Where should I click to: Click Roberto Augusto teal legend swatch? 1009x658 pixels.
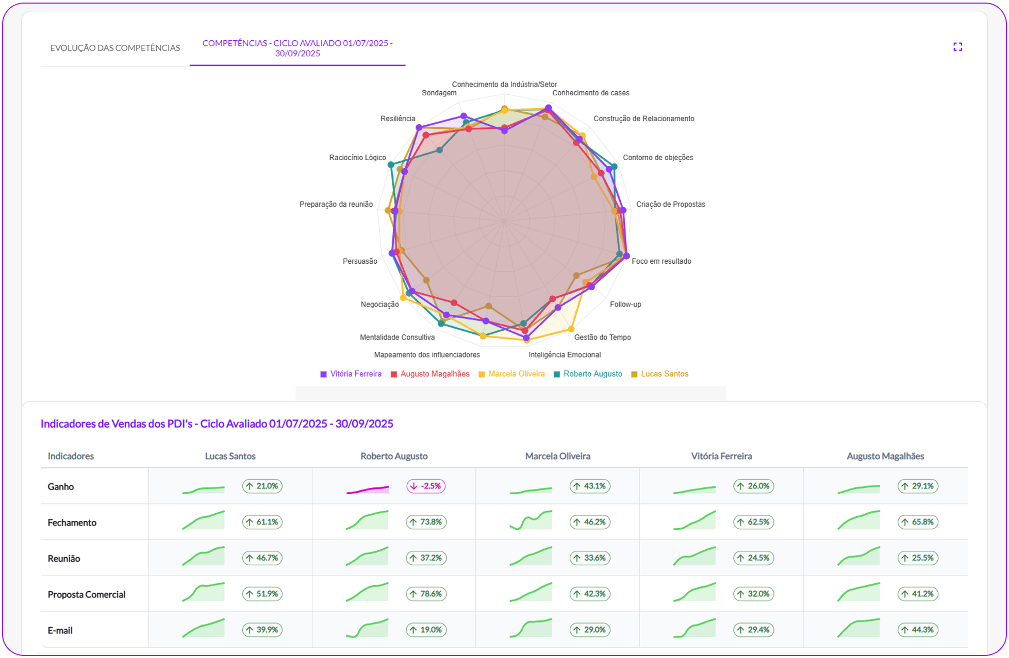point(557,375)
